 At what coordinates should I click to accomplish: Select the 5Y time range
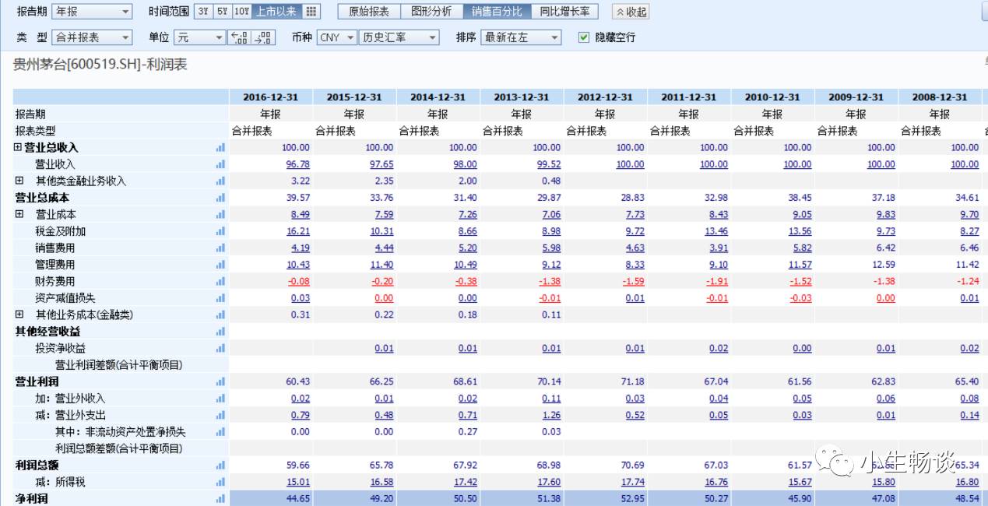tap(223, 12)
